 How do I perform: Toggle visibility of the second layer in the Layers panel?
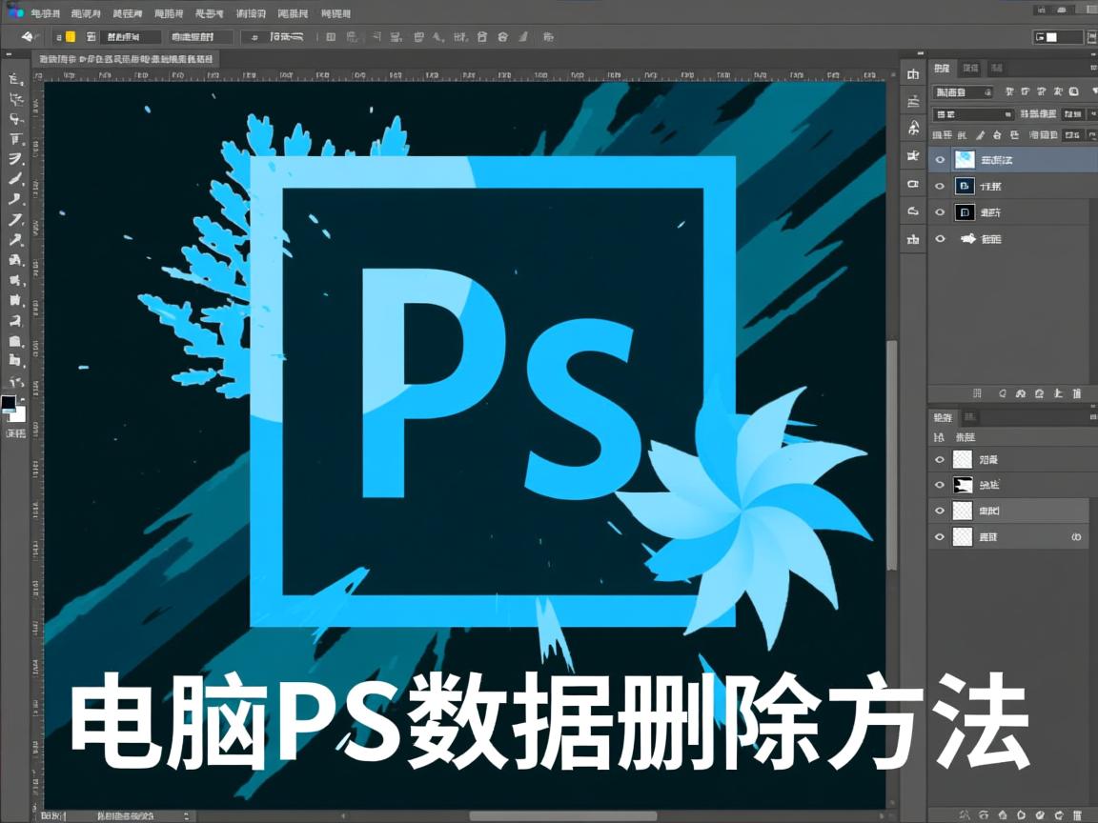pos(940,186)
